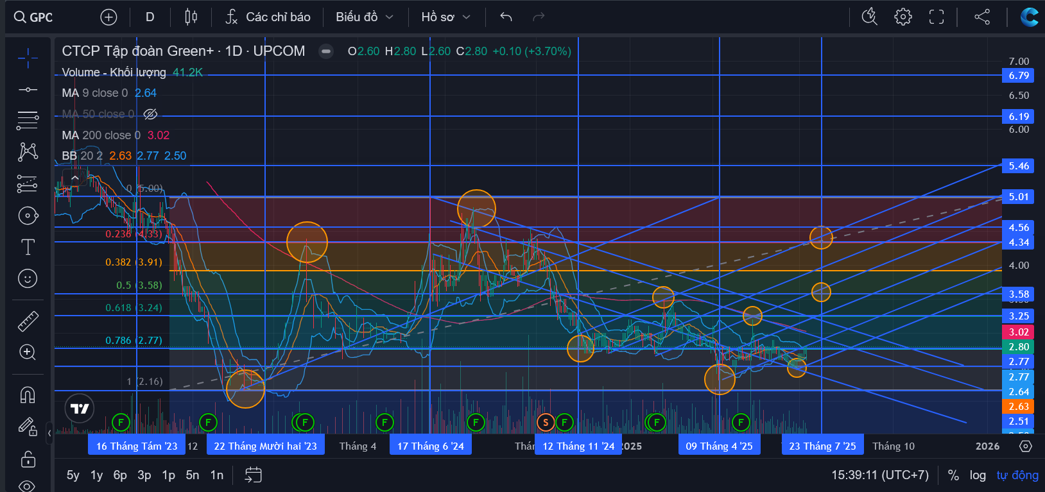Select the 5n date range
The width and height of the screenshot is (1045, 492).
point(193,475)
